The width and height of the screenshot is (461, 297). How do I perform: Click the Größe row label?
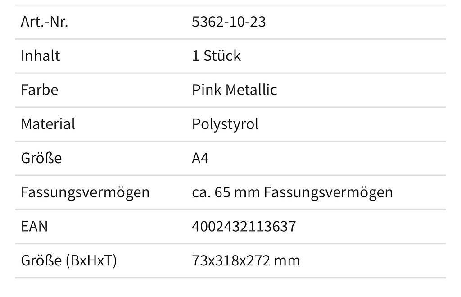pyautogui.click(x=41, y=158)
